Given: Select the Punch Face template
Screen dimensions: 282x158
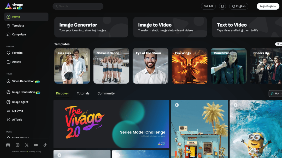Looking at the screenshot, I should click(x=229, y=66).
